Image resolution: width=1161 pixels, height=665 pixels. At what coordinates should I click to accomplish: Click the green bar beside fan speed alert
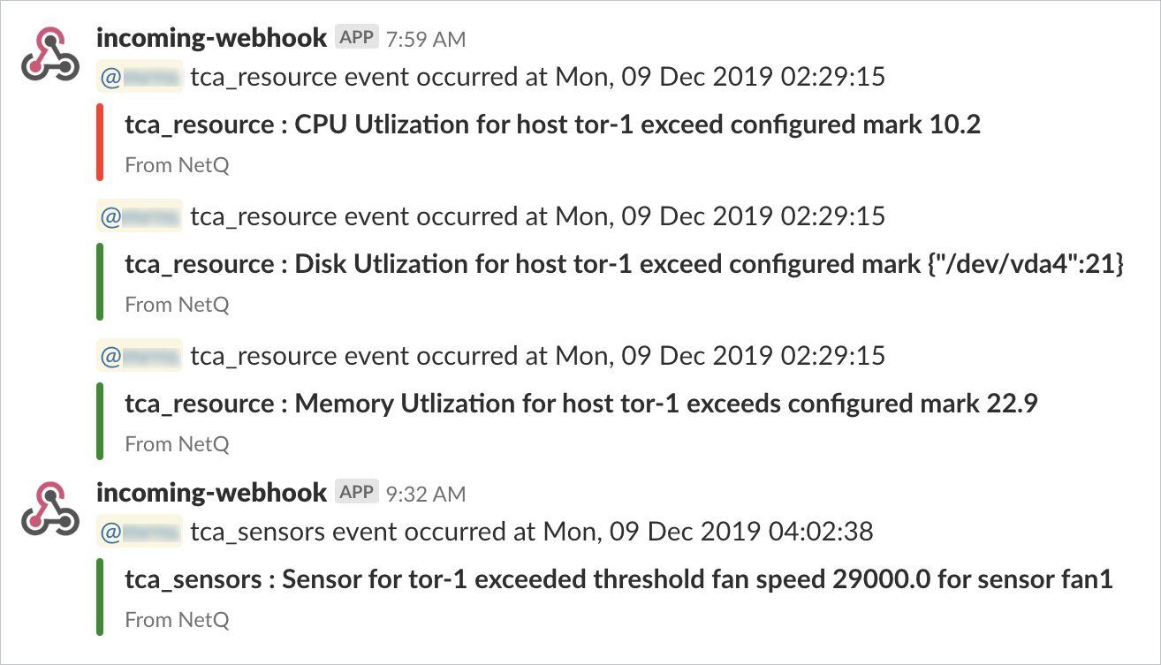[101, 597]
